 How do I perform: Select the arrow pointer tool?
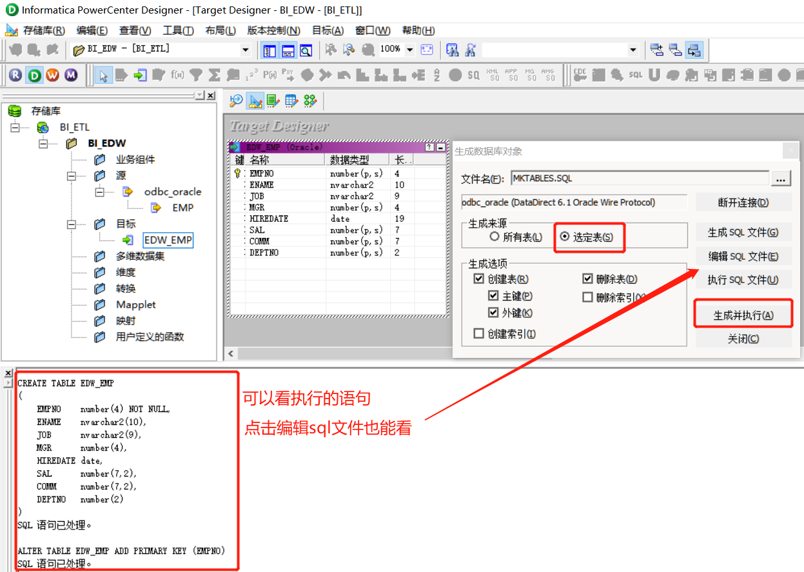[x=103, y=75]
